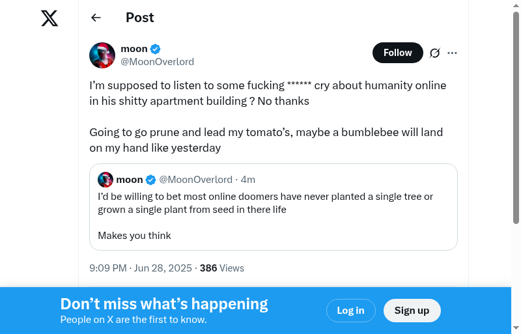Click the scrollbar down arrow

coord(516,328)
